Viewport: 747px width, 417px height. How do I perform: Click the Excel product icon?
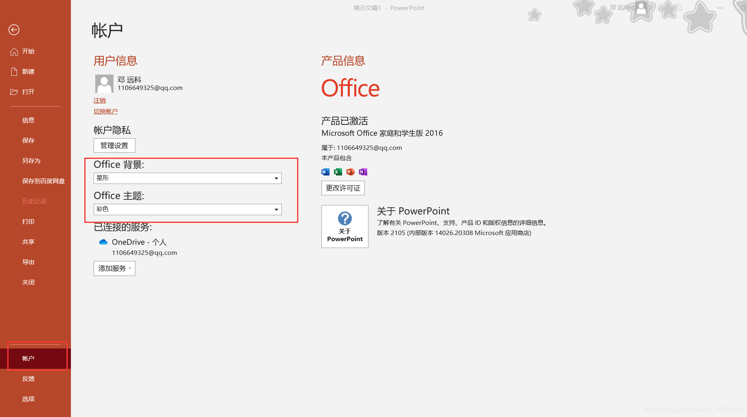tap(338, 172)
